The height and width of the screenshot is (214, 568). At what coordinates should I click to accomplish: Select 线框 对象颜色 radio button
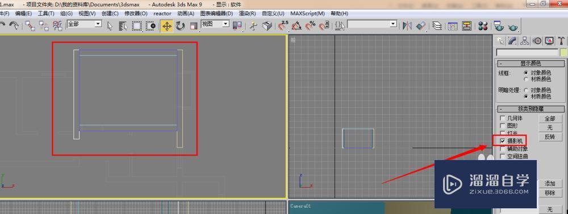pyautogui.click(x=525, y=73)
